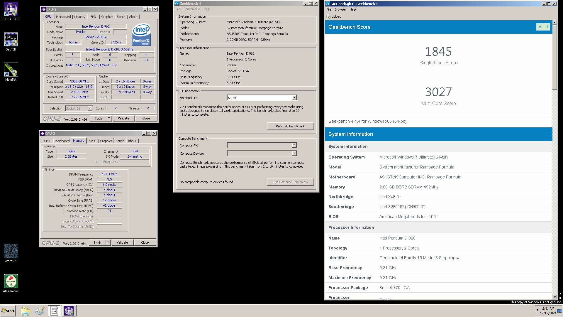Expand the Architecture 64-bit dropdown
This screenshot has height=317, width=563.
point(294,97)
